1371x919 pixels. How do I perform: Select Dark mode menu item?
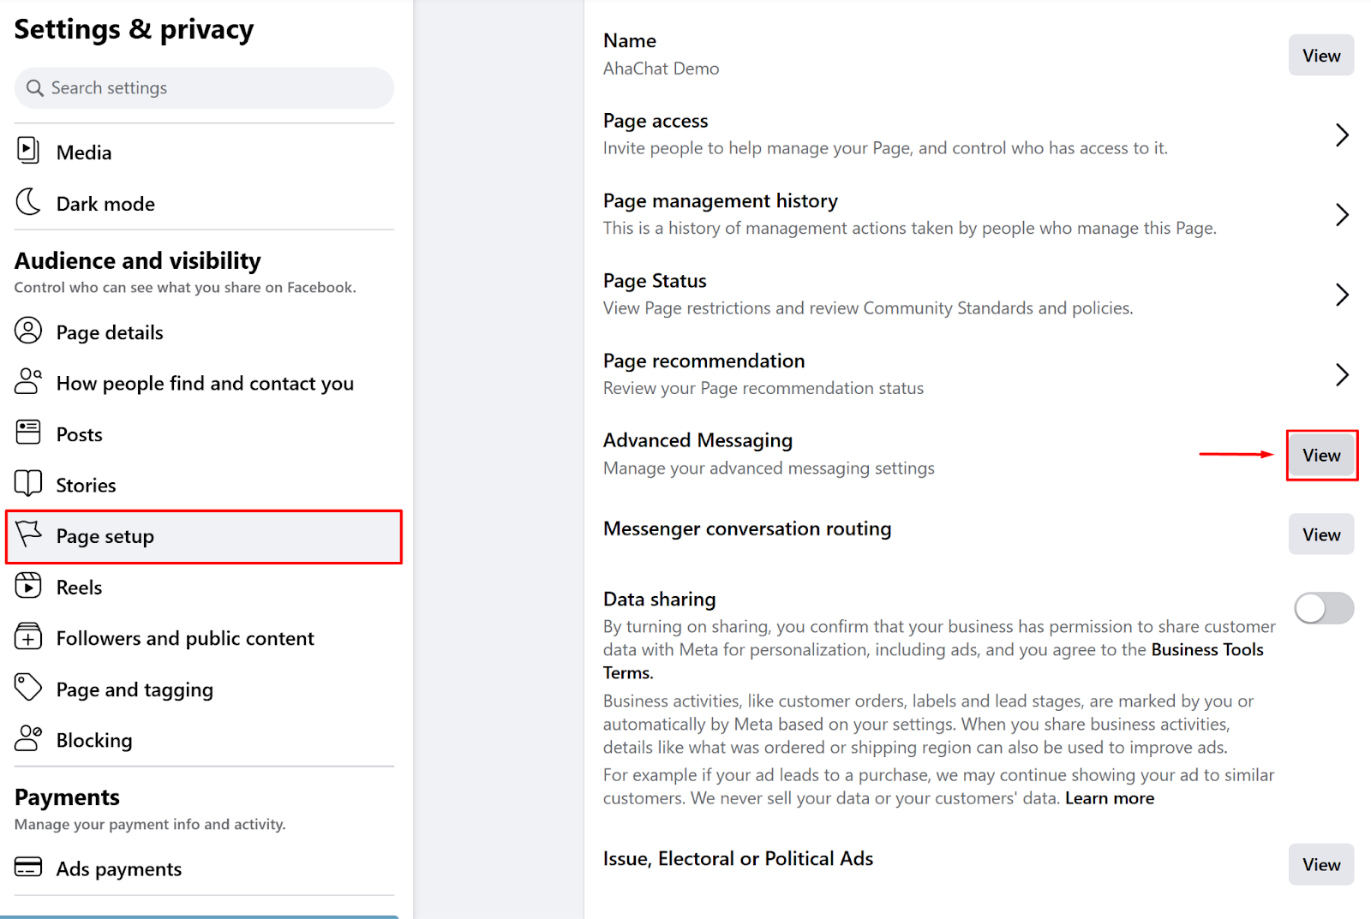[204, 204]
